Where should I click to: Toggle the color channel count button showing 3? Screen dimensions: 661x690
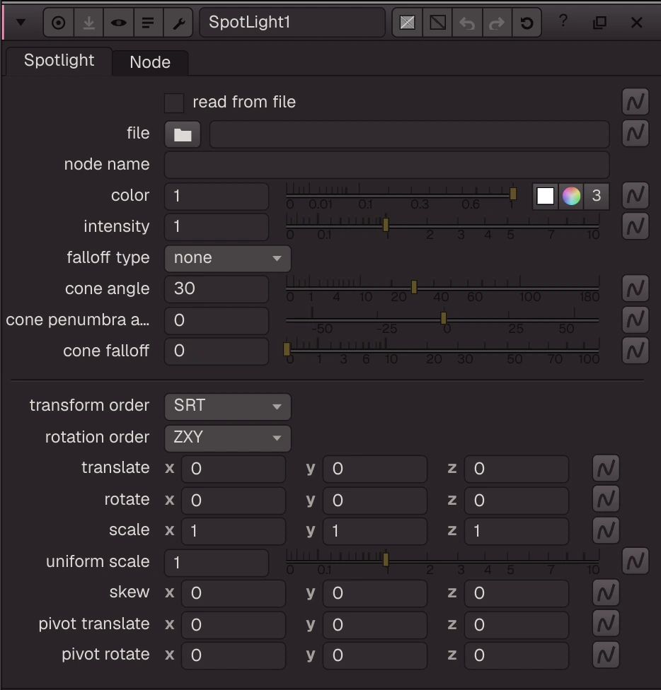click(597, 196)
